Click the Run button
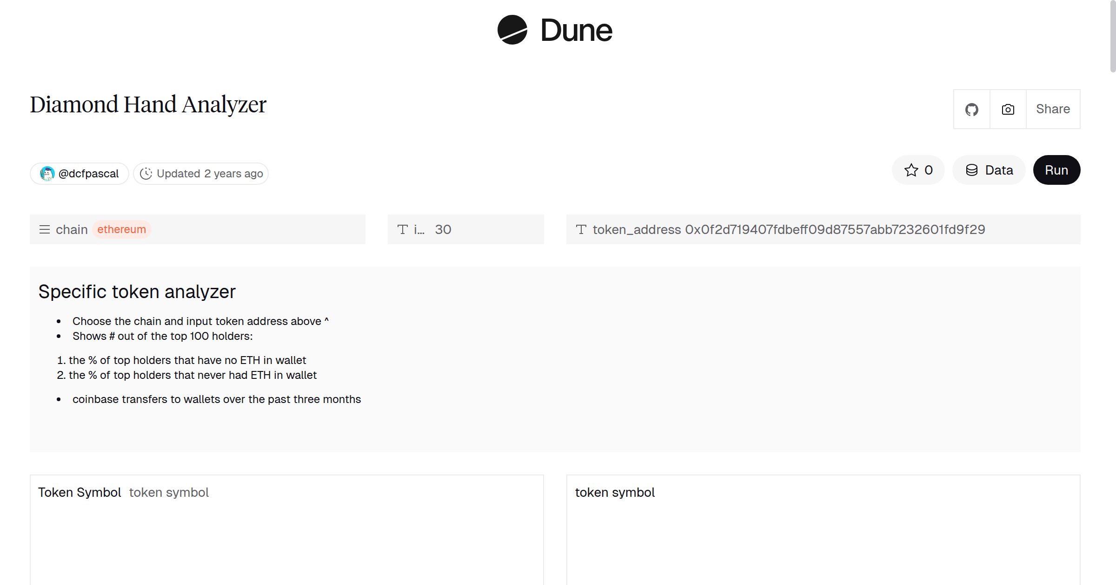The width and height of the screenshot is (1116, 585). 1056,170
